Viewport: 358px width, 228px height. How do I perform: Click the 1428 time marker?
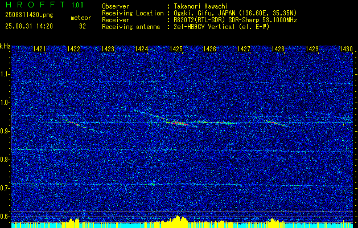[278, 49]
